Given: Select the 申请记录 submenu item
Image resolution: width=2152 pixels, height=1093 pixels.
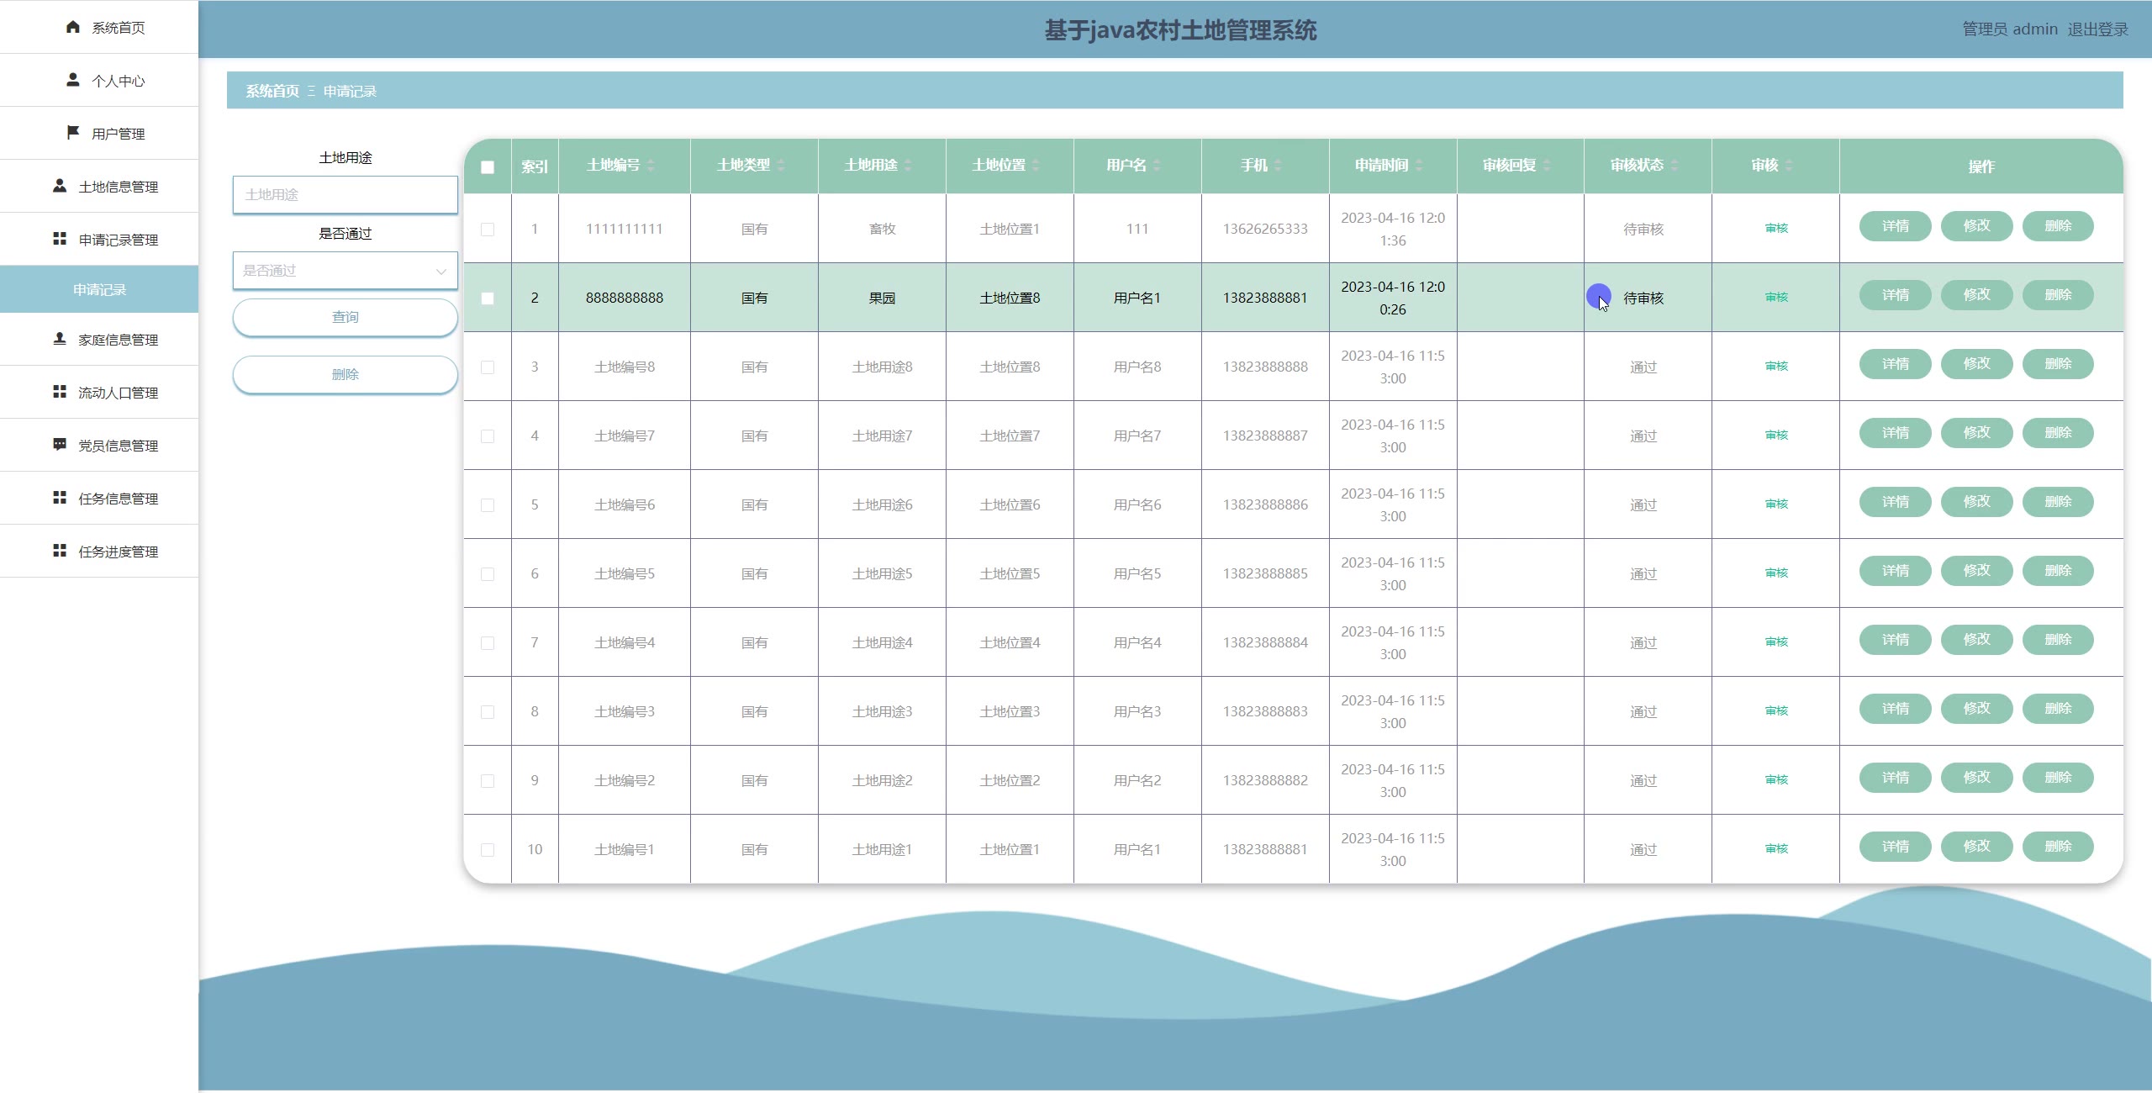Looking at the screenshot, I should 99,289.
